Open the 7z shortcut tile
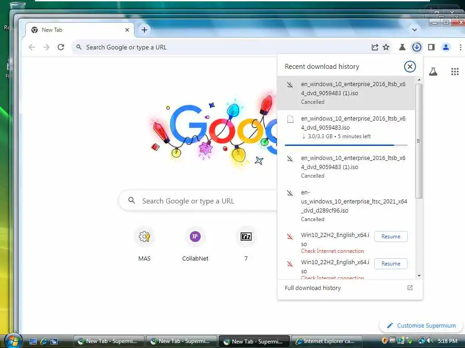This screenshot has width=465, height=348. (x=246, y=243)
